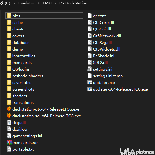Click the dump folder icon
The width and height of the screenshot is (155, 155).
point(9,49)
